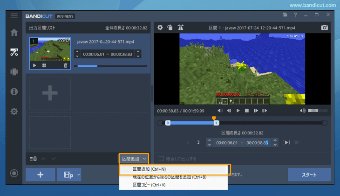Jump to previous keyframe button
340x196 pixels.
pyautogui.click(x=220, y=111)
